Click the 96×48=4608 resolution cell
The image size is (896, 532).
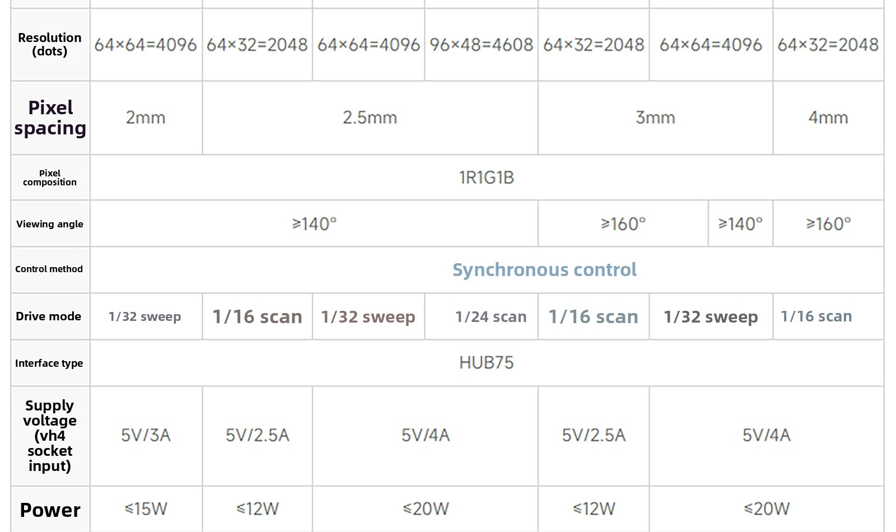(x=481, y=45)
